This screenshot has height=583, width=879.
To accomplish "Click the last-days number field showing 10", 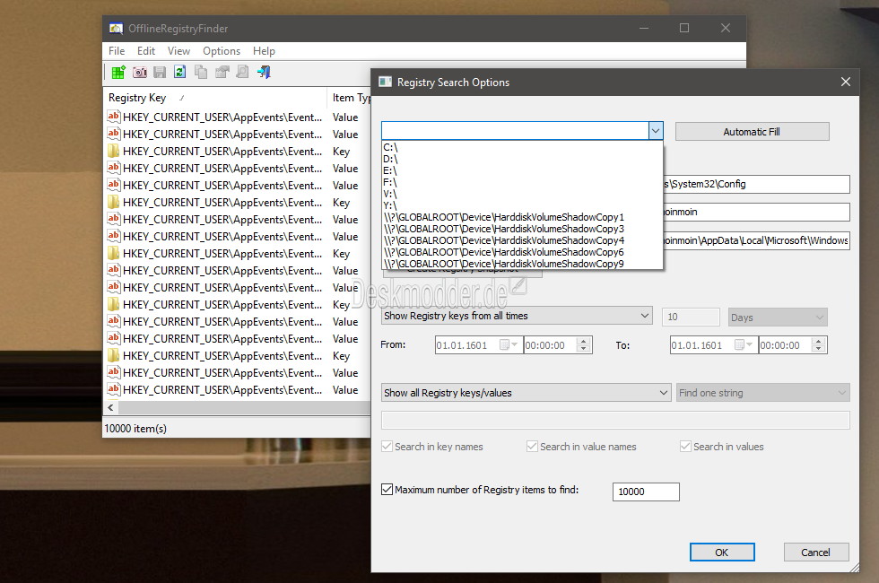I will (691, 317).
